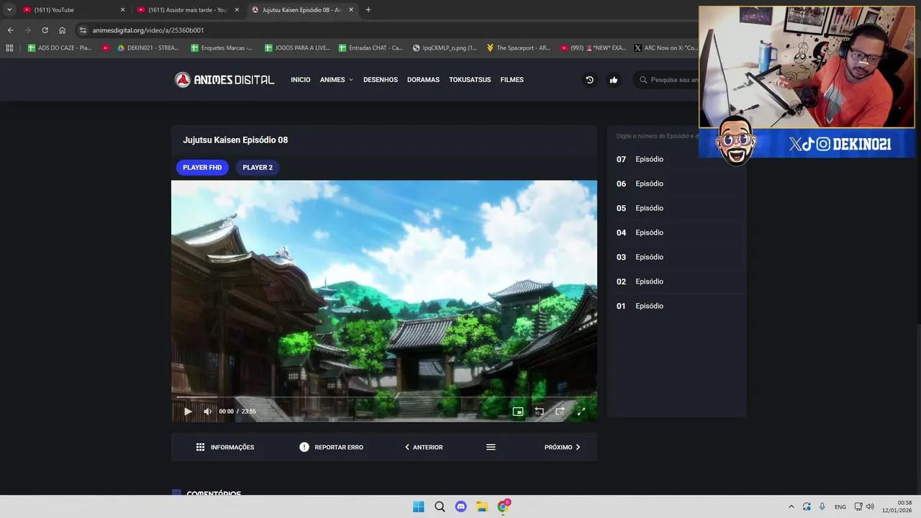Open the INICIO menu item
This screenshot has width=921, height=518.
point(301,80)
